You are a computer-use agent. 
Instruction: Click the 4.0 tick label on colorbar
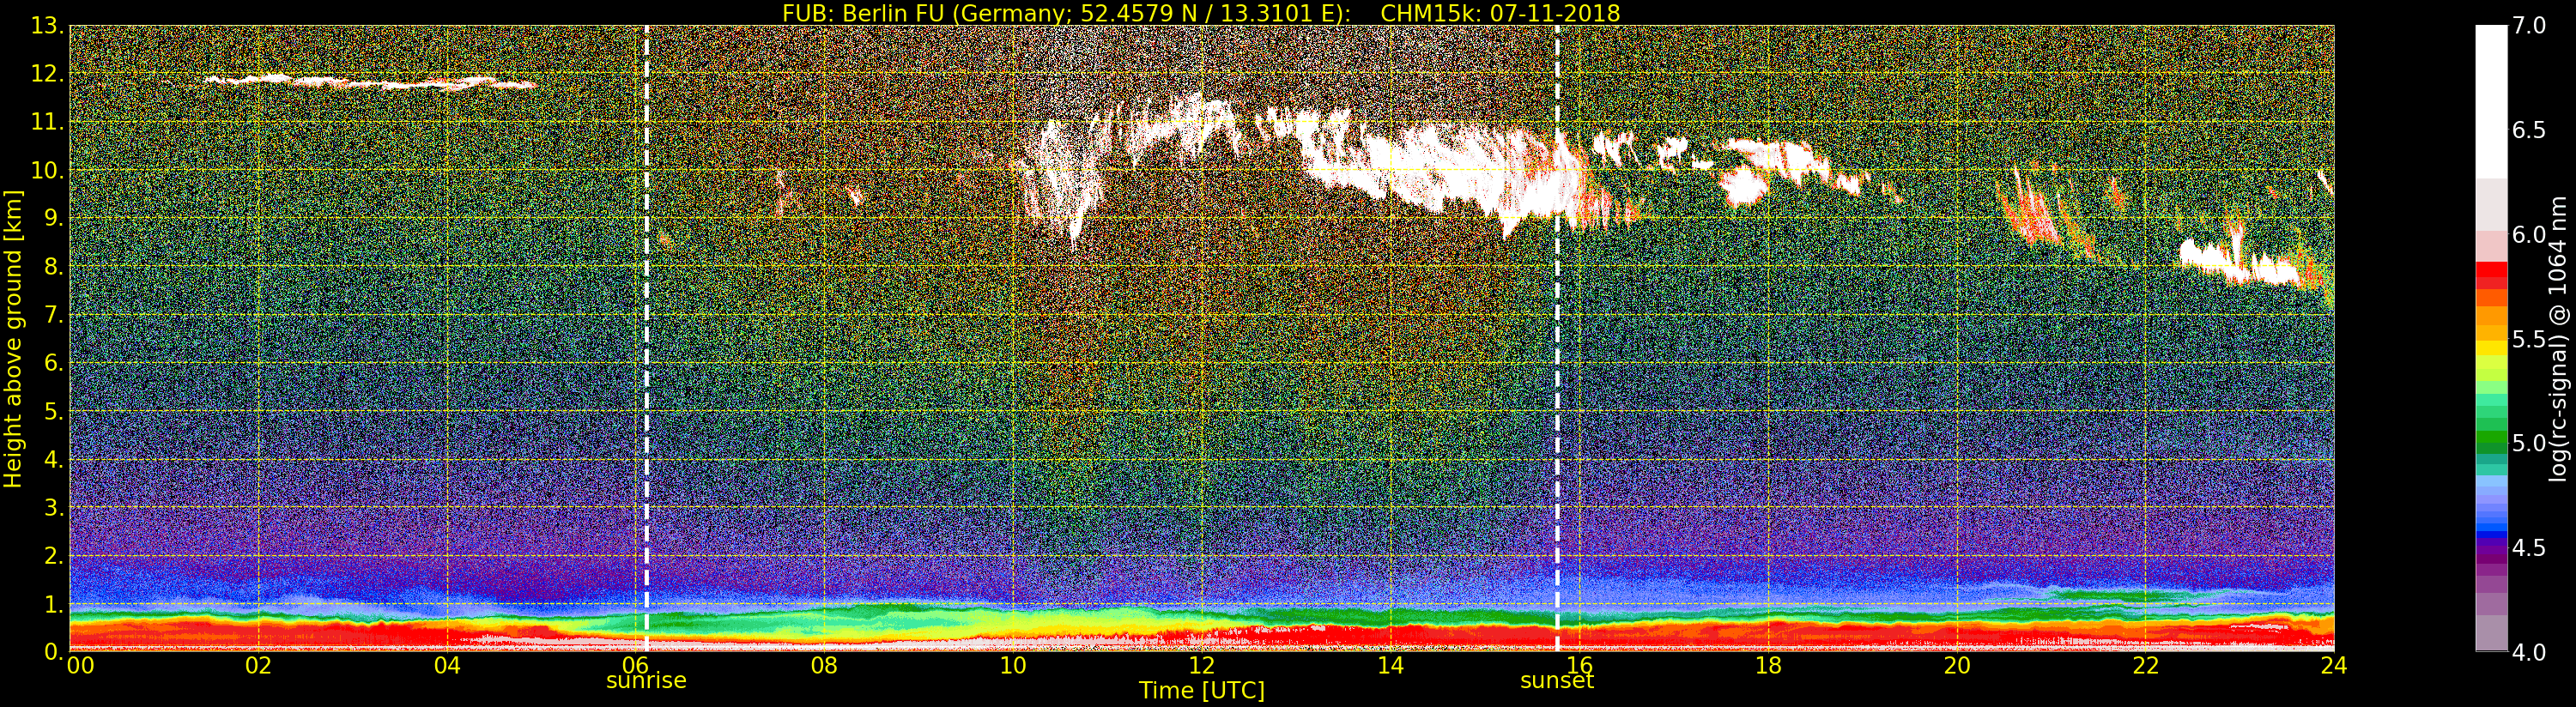2529,652
